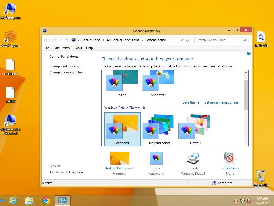
Task: Open the Desktop Background icon
Action: [120, 158]
